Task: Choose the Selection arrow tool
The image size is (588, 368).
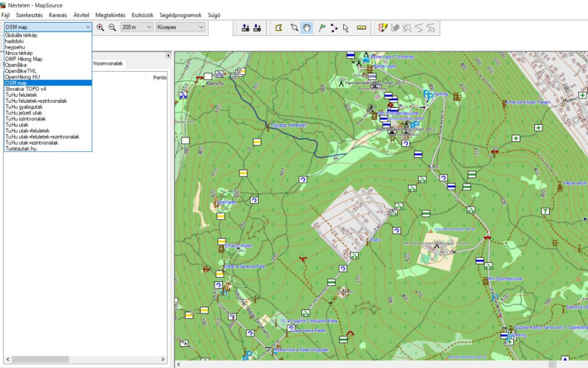Action: [346, 28]
